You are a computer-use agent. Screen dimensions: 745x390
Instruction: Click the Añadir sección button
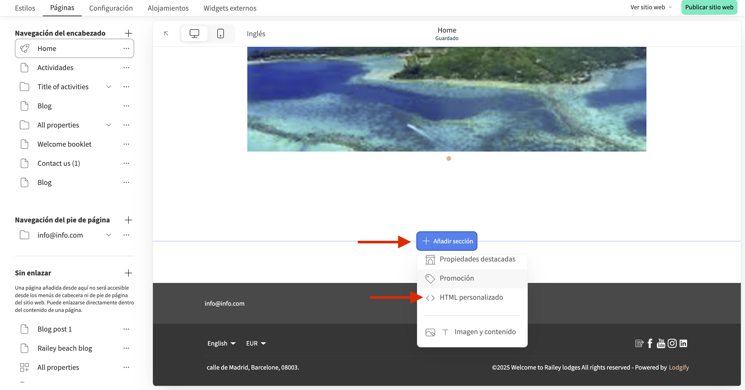point(446,241)
